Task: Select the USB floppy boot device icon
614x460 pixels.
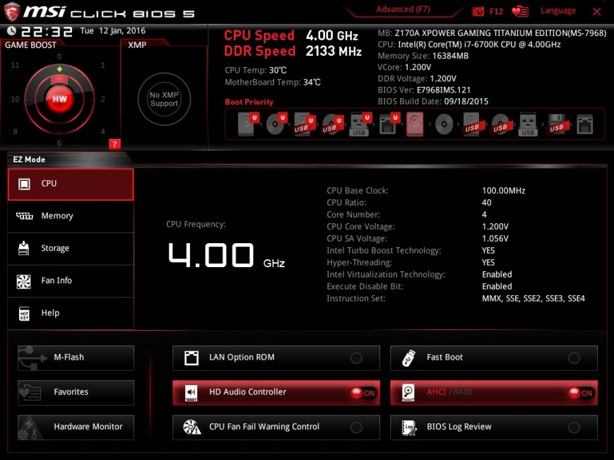Action: [x=557, y=124]
